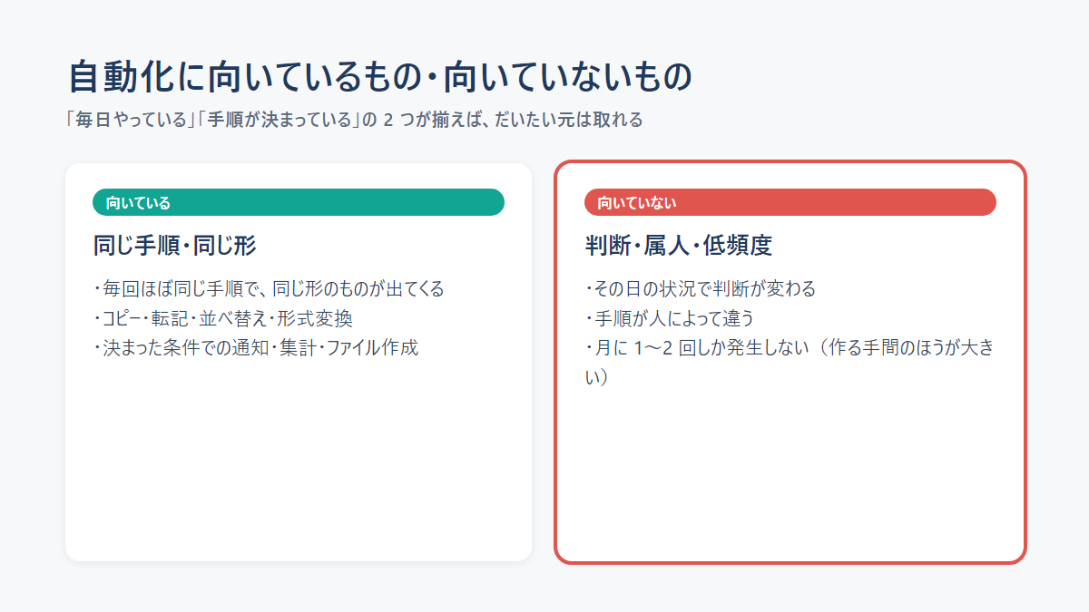Click bullet その日の状況で判断が変わる
The image size is (1089, 612).
pyautogui.click(x=701, y=289)
